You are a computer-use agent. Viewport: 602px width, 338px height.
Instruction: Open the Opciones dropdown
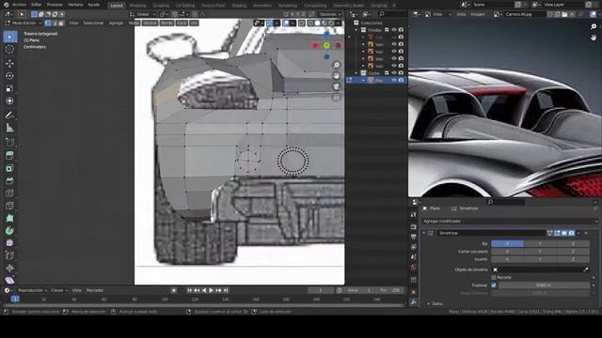330,15
